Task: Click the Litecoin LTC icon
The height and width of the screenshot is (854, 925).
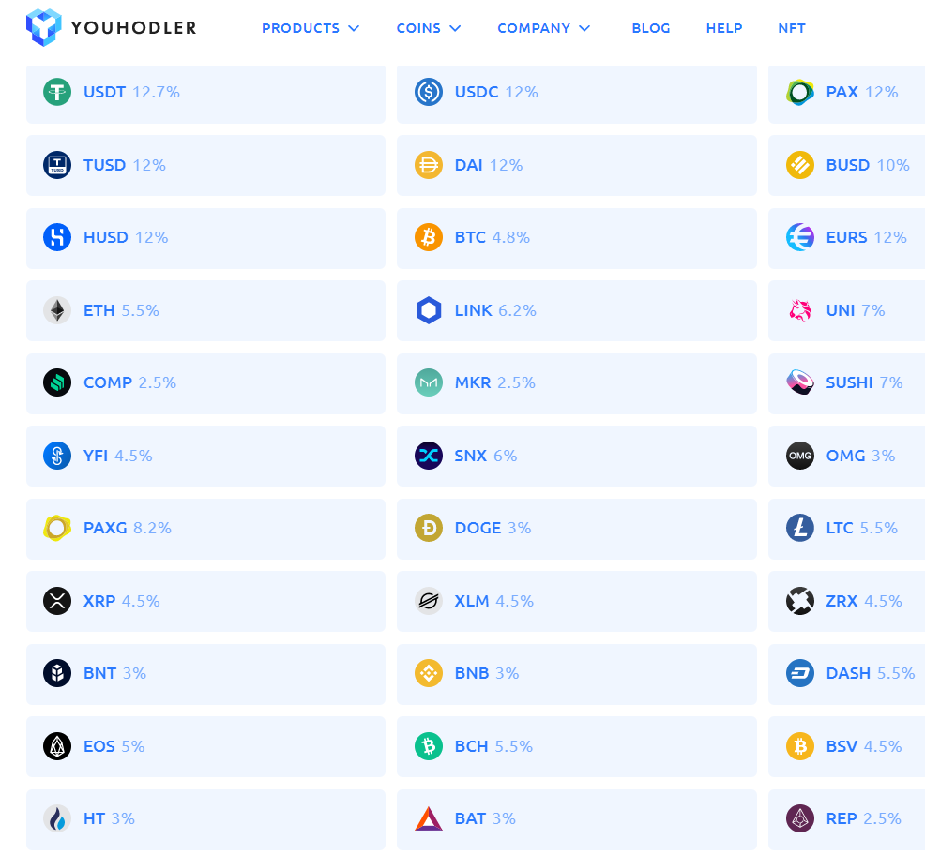Action: [800, 528]
